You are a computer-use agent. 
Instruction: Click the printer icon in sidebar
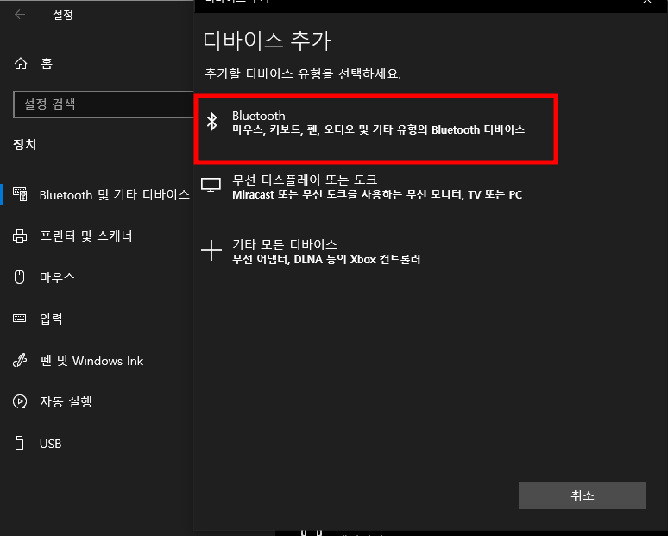coord(20,236)
